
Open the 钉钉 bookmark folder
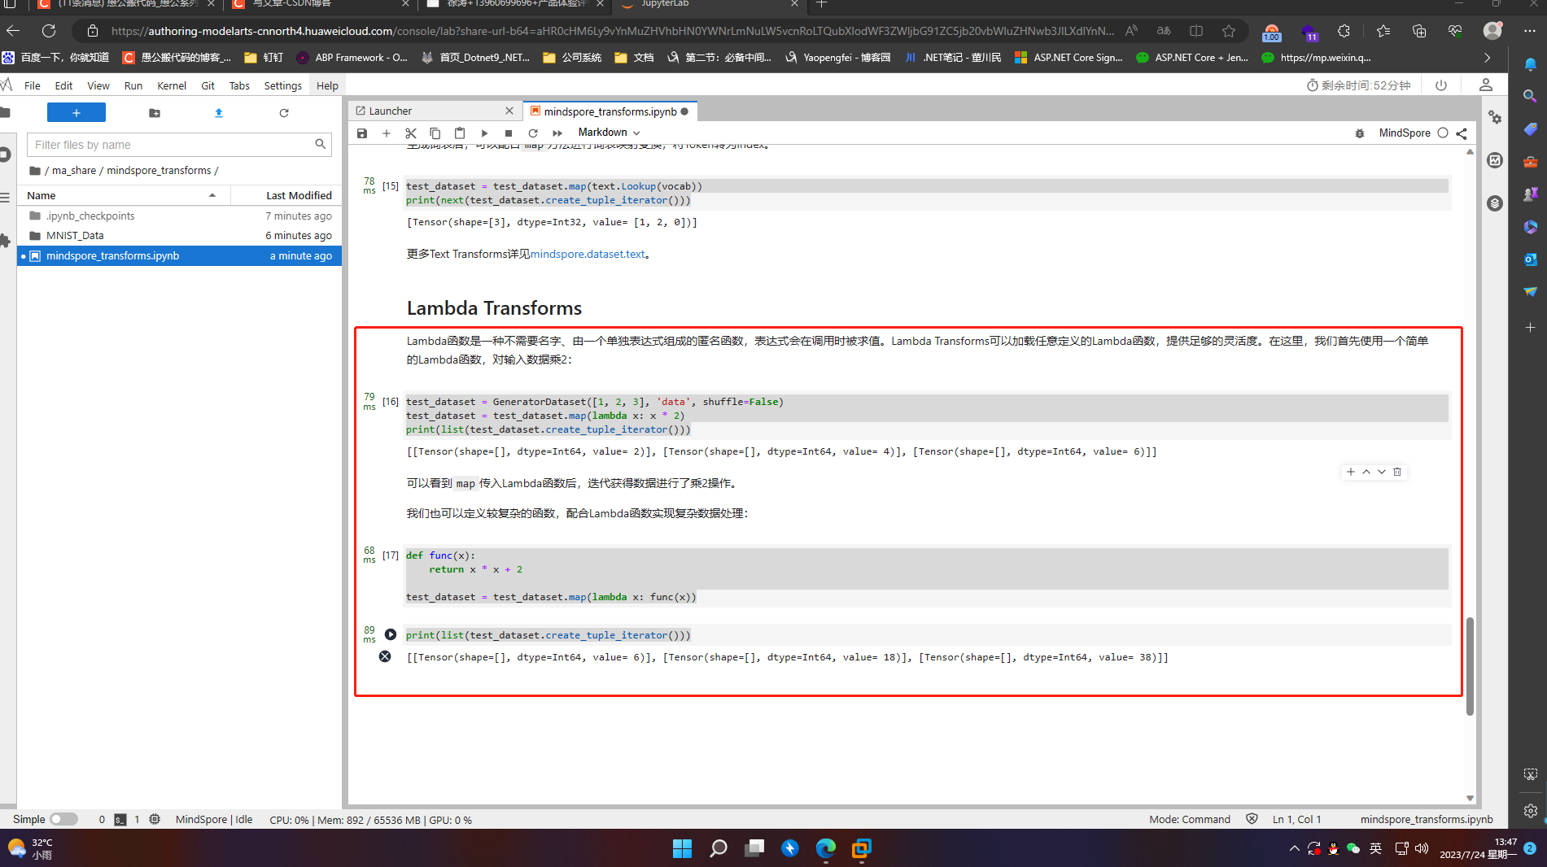tap(264, 57)
